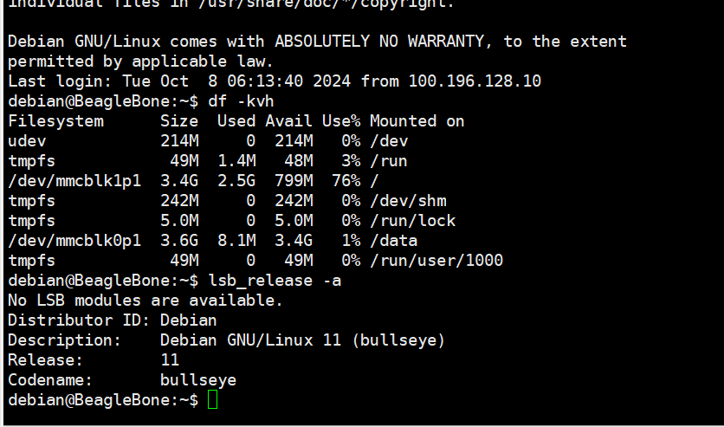Click the /dev/mmcblk0p1 filesystem entry
Viewport: 724px width, 427px height.
click(74, 241)
